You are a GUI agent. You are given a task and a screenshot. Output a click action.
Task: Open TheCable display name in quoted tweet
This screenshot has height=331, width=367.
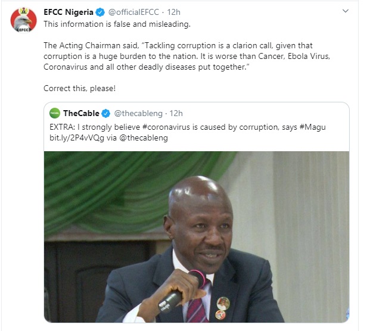81,113
